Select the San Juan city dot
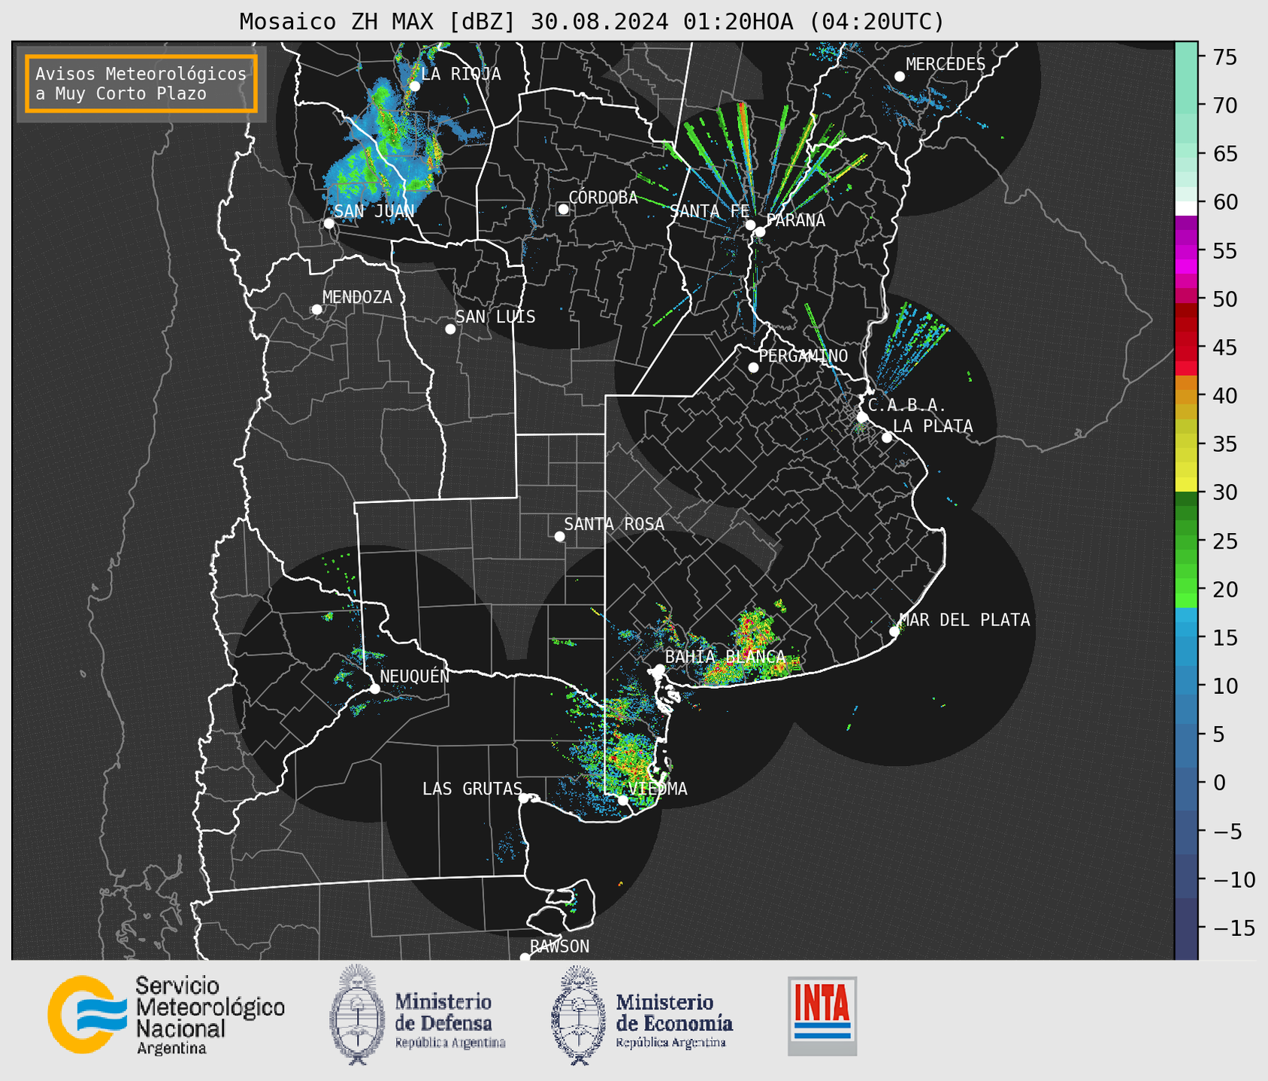The height and width of the screenshot is (1081, 1268). click(328, 223)
